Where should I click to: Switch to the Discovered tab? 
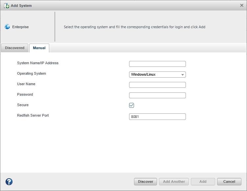tap(15, 48)
